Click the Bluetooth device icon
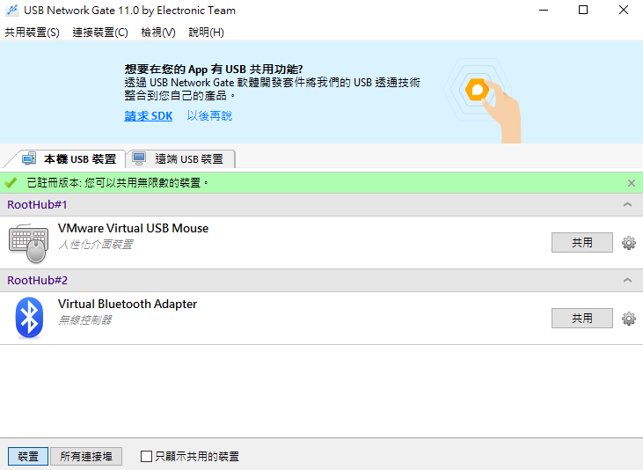This screenshot has height=470, width=643. pos(29,318)
